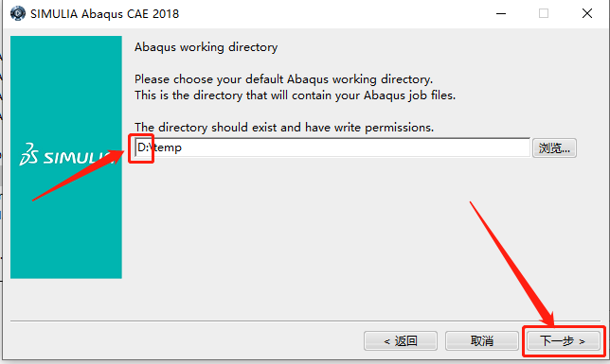The width and height of the screenshot is (610, 364).
Task: Close the SIMULIA Abaqus CAE 2018 dialog
Action: point(586,13)
